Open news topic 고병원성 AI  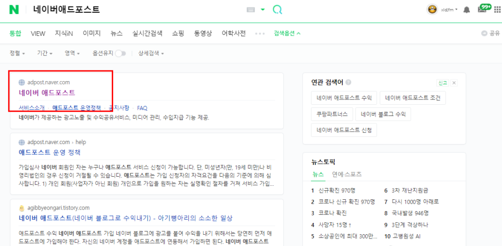(x=406, y=236)
